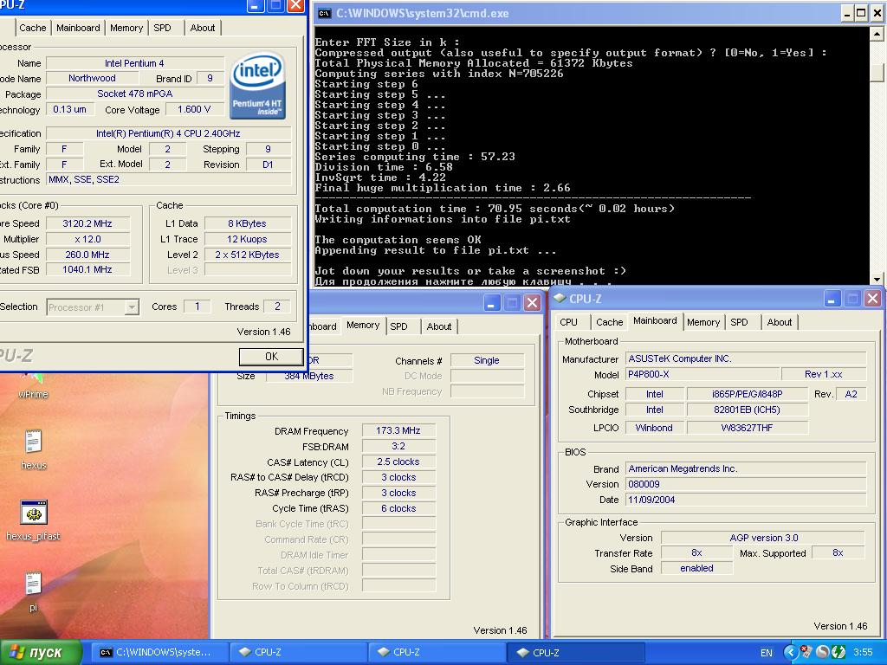Click the Side Band value enabled
The height and width of the screenshot is (665, 887).
(696, 568)
